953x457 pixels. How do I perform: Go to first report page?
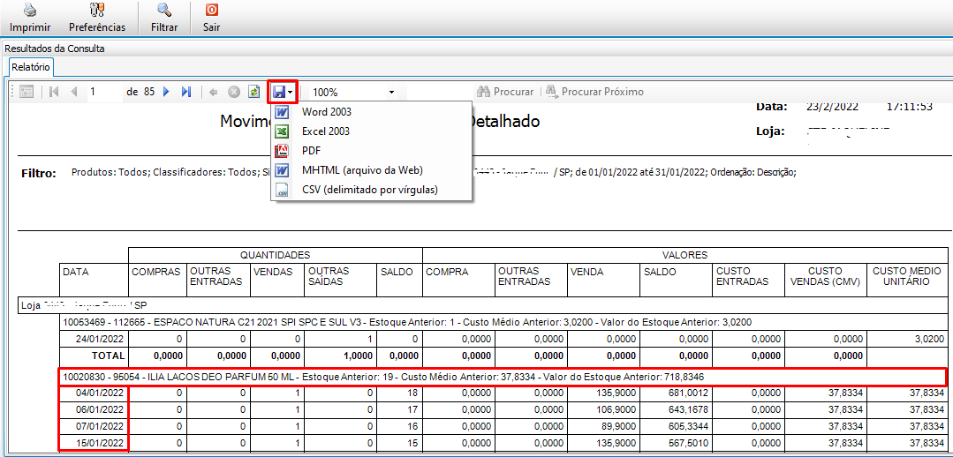[54, 93]
